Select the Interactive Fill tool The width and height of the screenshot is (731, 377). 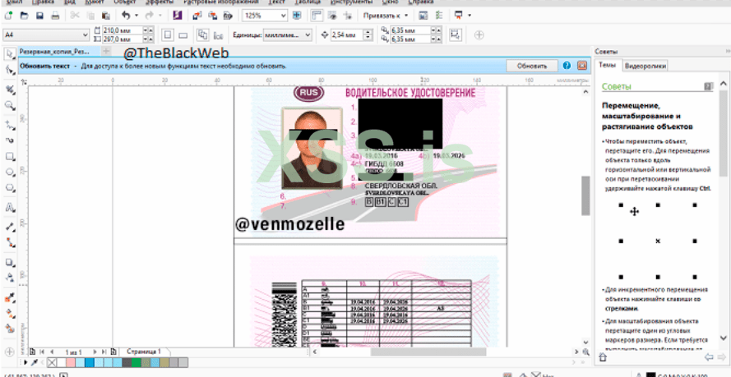coord(10,313)
